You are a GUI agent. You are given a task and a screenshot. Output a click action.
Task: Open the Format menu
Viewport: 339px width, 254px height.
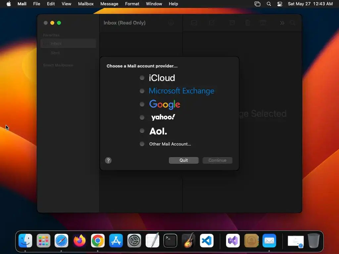pos(132,4)
